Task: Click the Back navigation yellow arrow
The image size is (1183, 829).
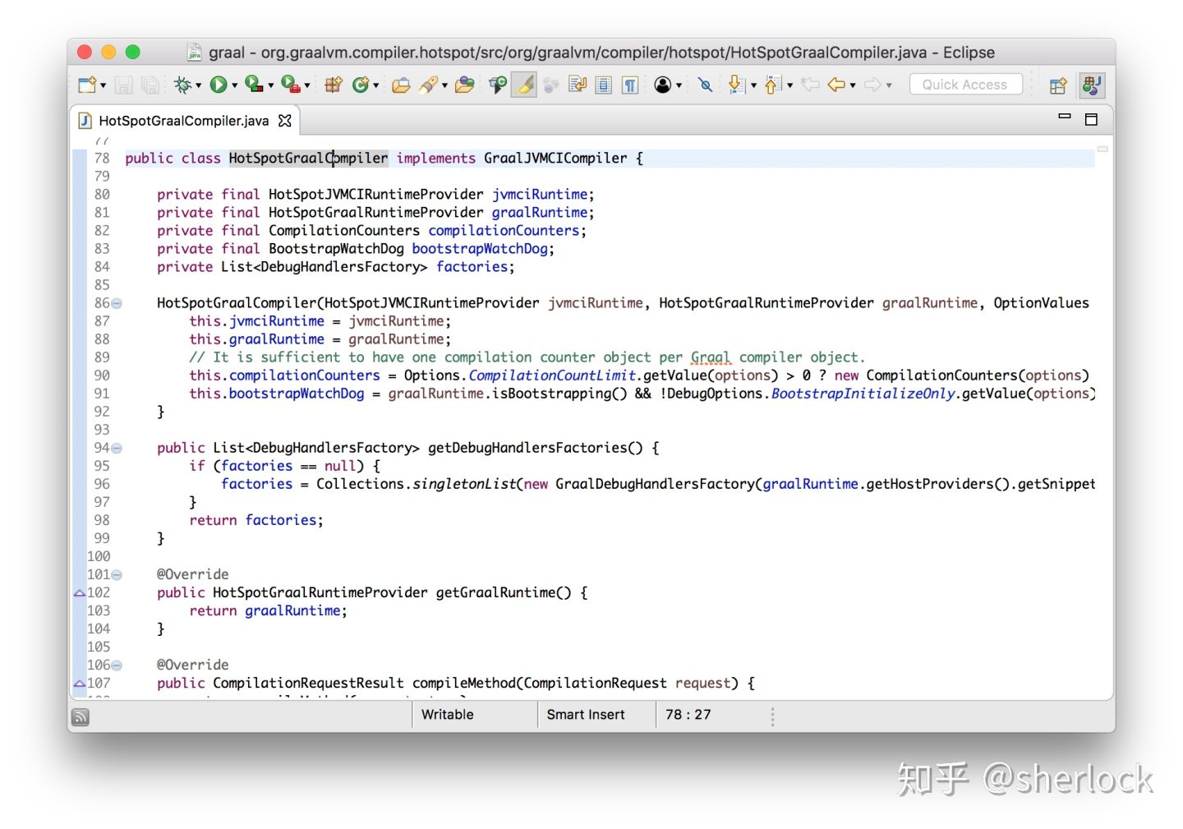Action: pyautogui.click(x=836, y=85)
